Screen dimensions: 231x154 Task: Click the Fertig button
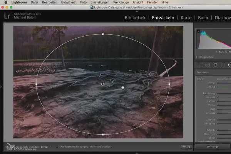186,147
